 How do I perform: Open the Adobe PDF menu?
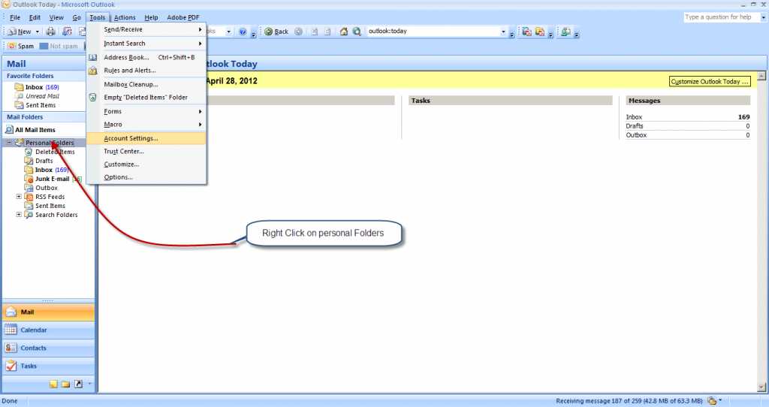183,17
